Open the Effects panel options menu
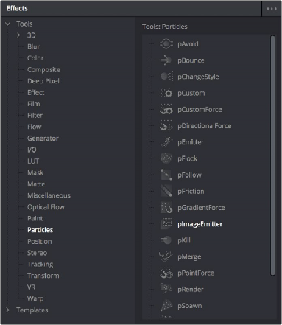The width and height of the screenshot is (282, 325). [x=272, y=9]
